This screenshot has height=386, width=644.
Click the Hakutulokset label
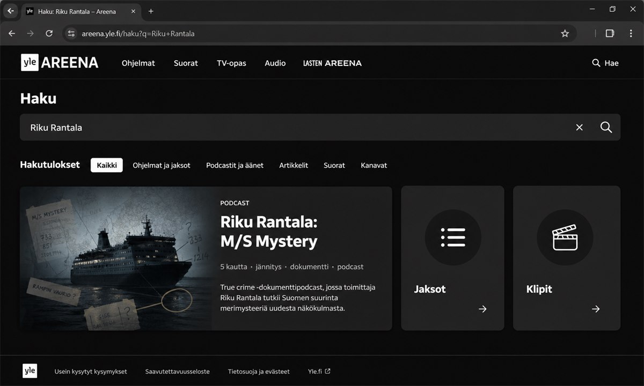(x=50, y=165)
